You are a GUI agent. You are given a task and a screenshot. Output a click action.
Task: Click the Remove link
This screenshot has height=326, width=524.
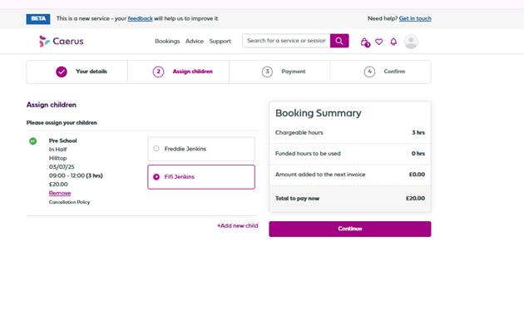click(x=60, y=193)
